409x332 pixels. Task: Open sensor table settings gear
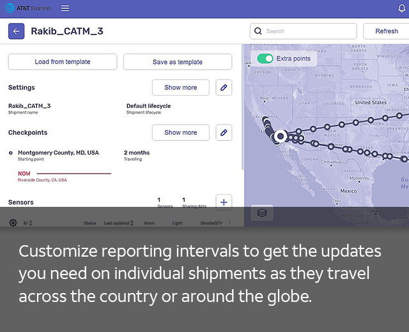click(13, 223)
